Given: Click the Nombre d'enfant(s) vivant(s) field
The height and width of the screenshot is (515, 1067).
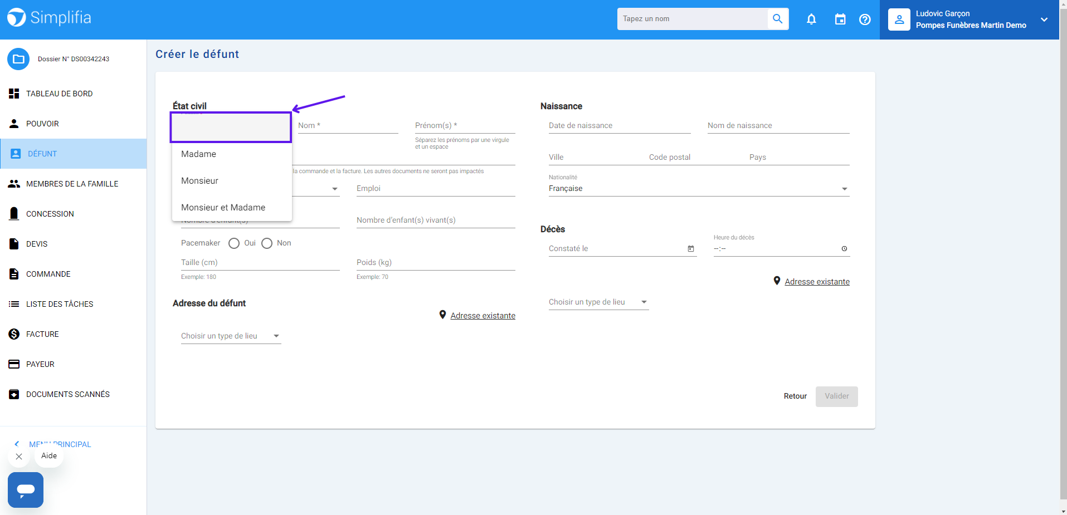Looking at the screenshot, I should (x=436, y=220).
